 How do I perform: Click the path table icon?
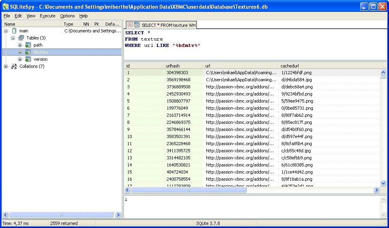[28, 45]
